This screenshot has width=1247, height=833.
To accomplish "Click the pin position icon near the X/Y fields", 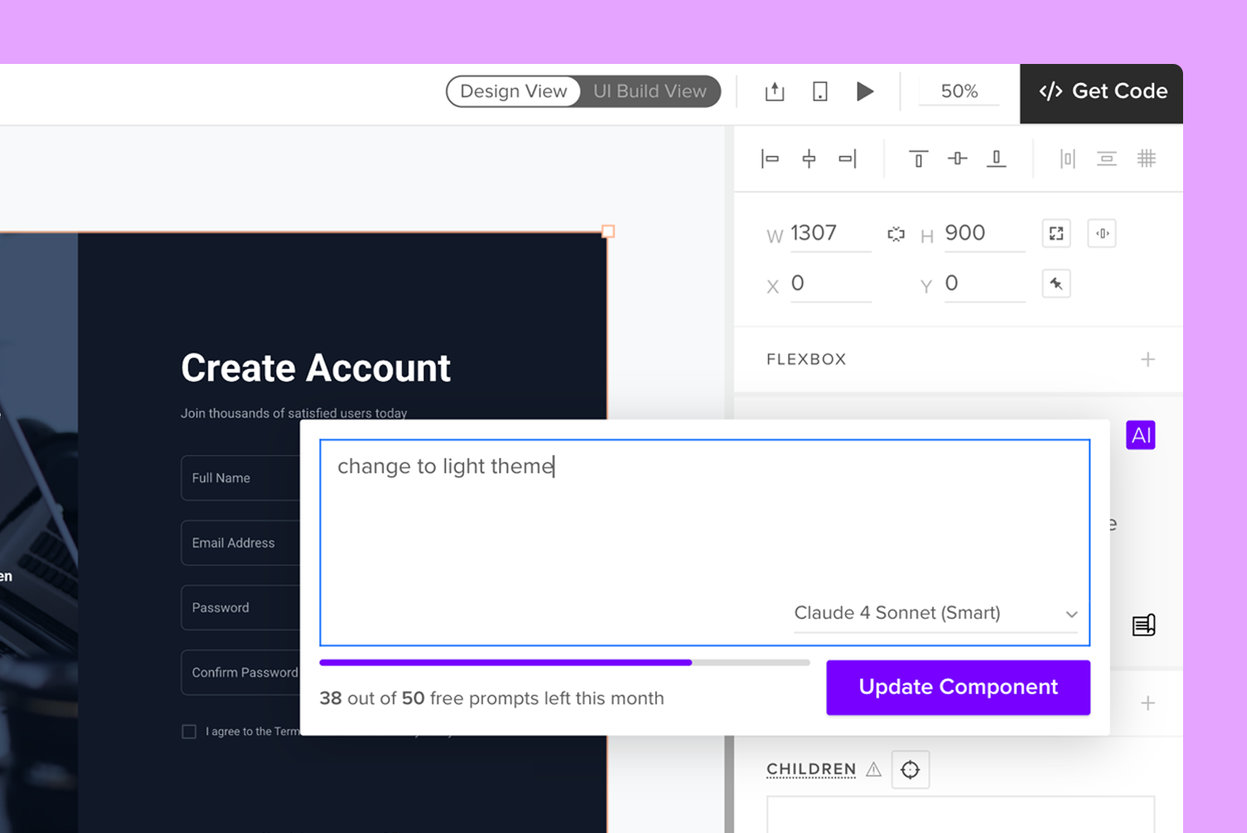I will (x=1056, y=283).
